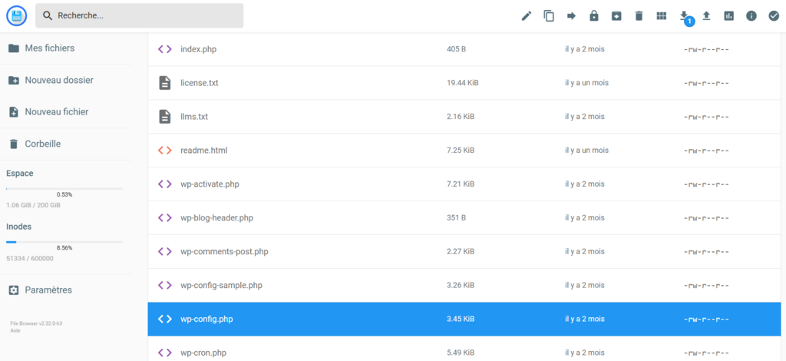Open permissions via the lock icon
Viewport: 786px width, 361px height.
coord(594,16)
